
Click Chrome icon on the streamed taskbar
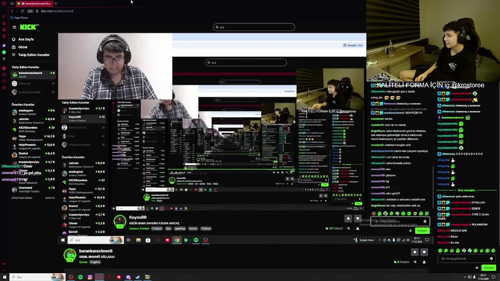coord(177,240)
